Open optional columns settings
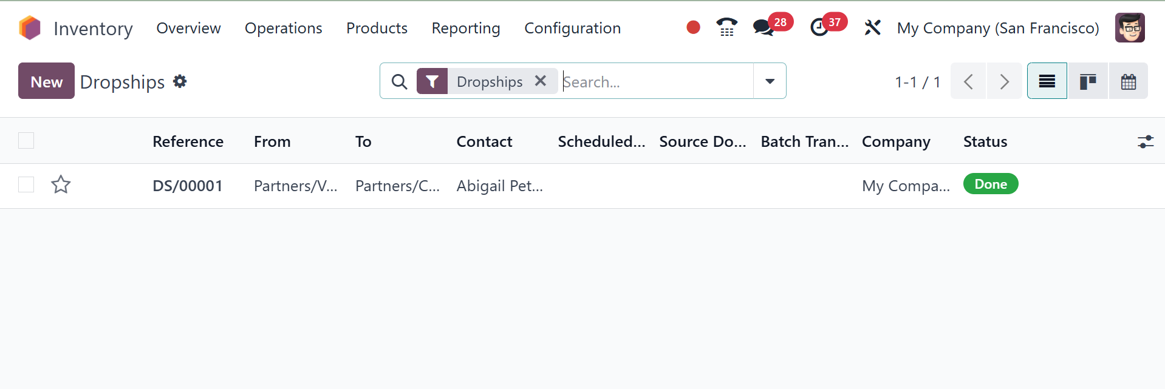The width and height of the screenshot is (1165, 389). point(1145,142)
